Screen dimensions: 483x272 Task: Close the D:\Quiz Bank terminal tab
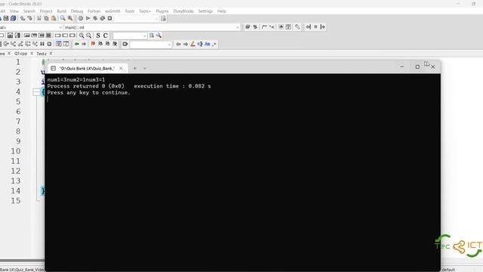click(121, 68)
